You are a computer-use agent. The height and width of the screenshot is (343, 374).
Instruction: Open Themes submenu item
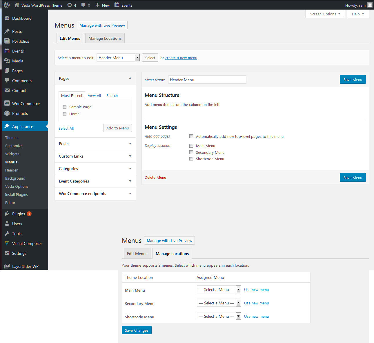(x=12, y=138)
